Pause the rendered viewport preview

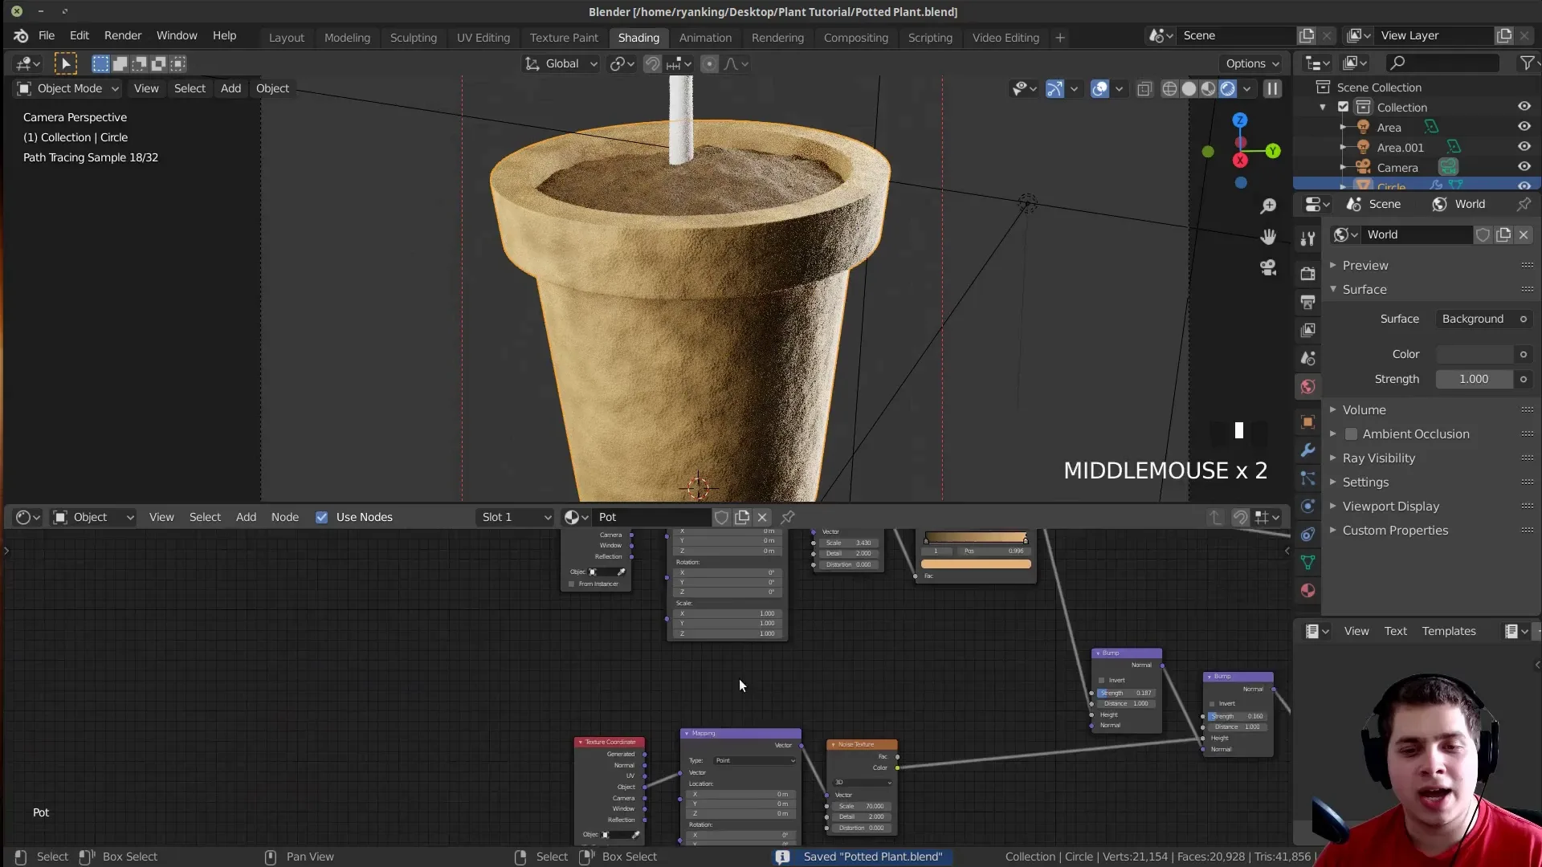pos(1272,88)
